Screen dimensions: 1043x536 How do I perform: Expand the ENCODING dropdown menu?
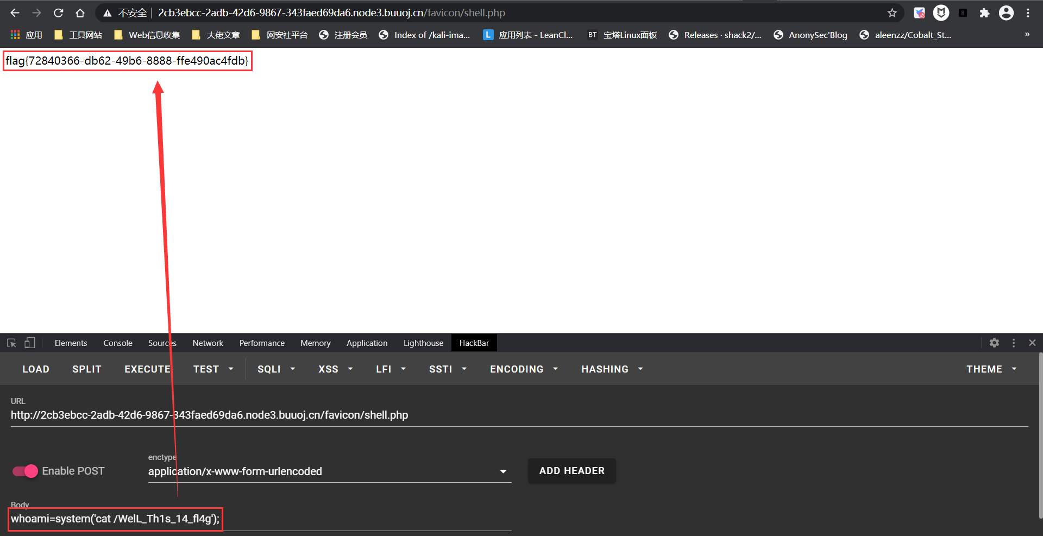click(x=524, y=369)
